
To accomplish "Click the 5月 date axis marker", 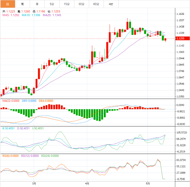I will point(148,184).
